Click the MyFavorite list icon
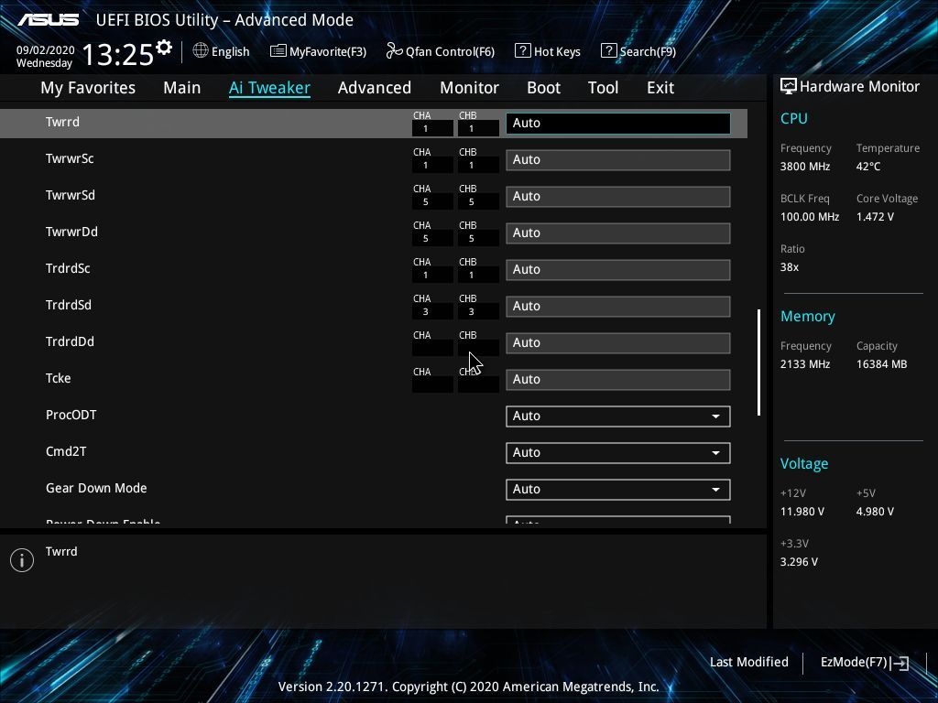 [x=278, y=51]
